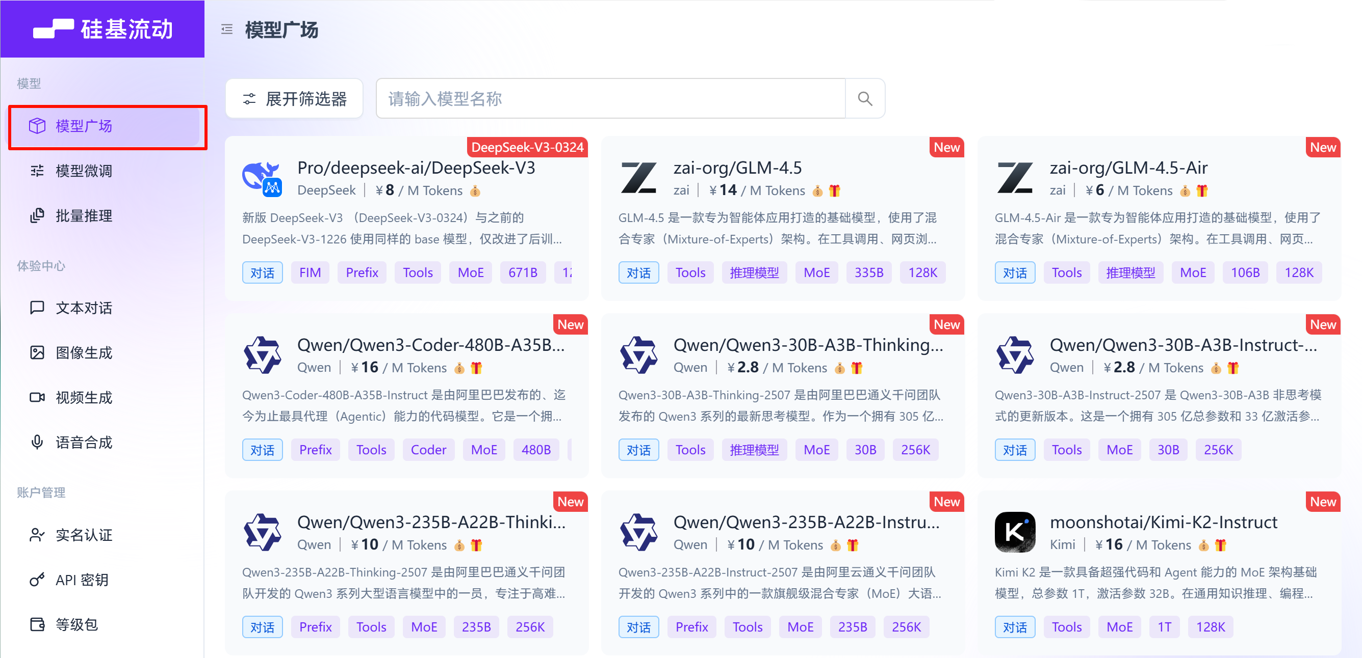This screenshot has height=658, width=1362.
Task: Click 1T tag on Kimi-K2 card
Action: [1164, 627]
